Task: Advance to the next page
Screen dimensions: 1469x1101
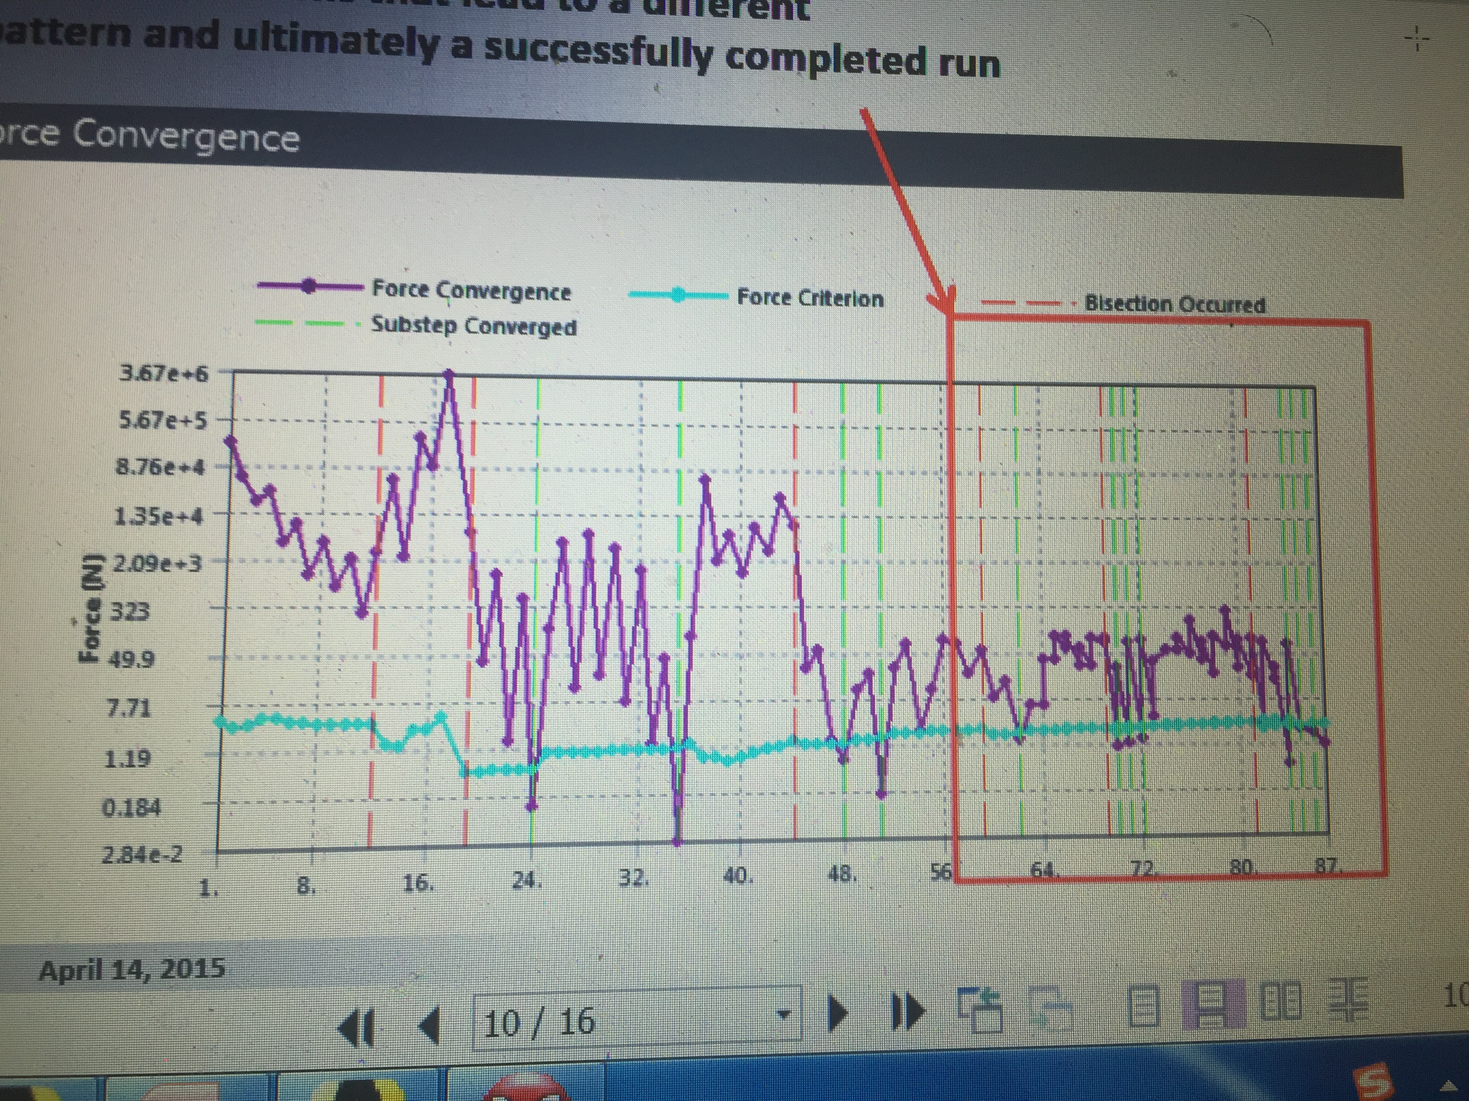Action: point(839,1013)
